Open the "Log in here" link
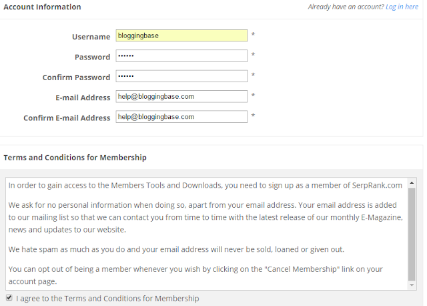This screenshot has width=427, height=306. point(402,7)
